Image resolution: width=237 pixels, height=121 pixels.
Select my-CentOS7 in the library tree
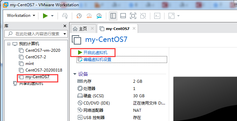click(x=37, y=77)
